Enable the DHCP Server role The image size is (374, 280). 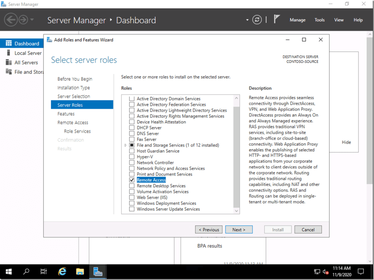[132, 128]
